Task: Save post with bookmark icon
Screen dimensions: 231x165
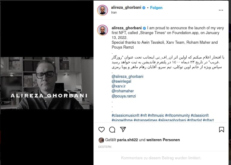Action: coord(221,130)
